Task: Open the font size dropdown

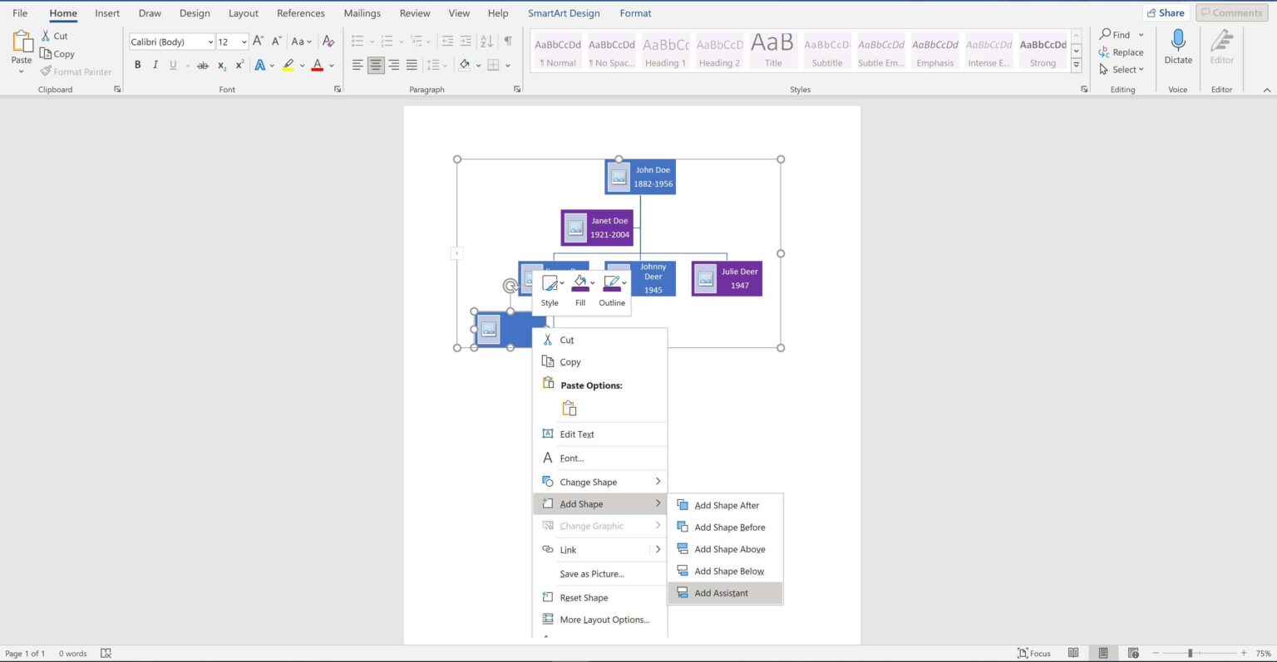Action: click(x=244, y=42)
